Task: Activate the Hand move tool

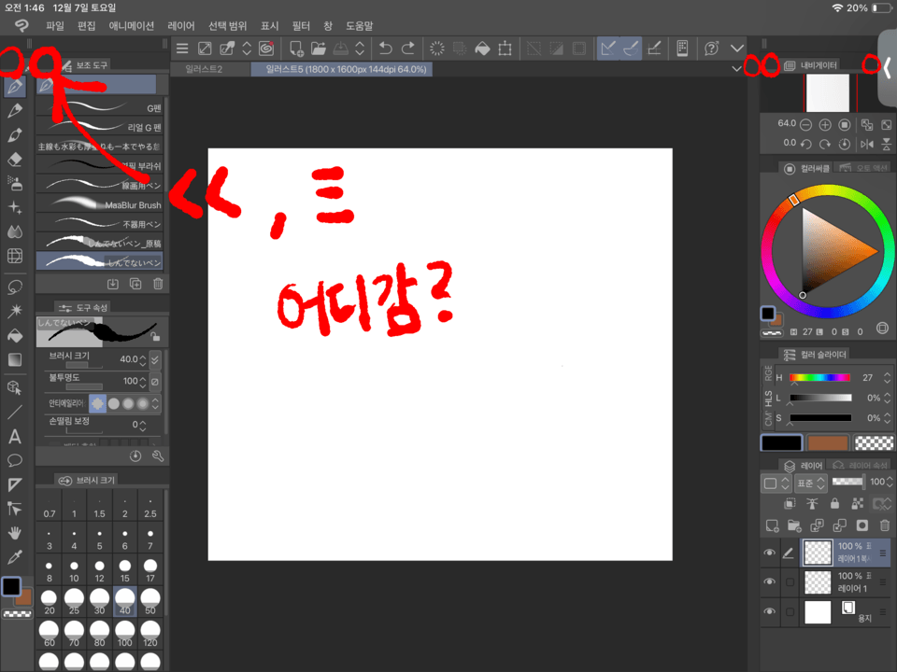Action: (x=15, y=533)
